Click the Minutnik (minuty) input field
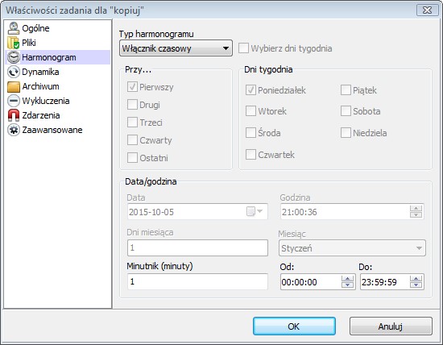 [x=197, y=281]
